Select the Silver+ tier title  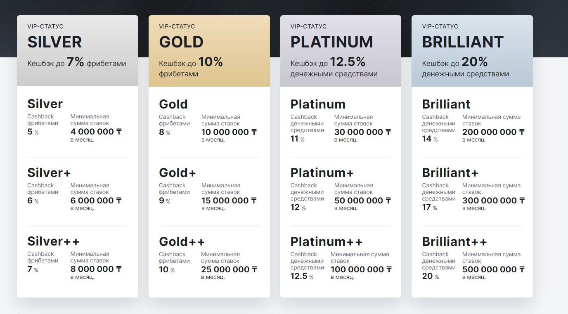point(49,172)
